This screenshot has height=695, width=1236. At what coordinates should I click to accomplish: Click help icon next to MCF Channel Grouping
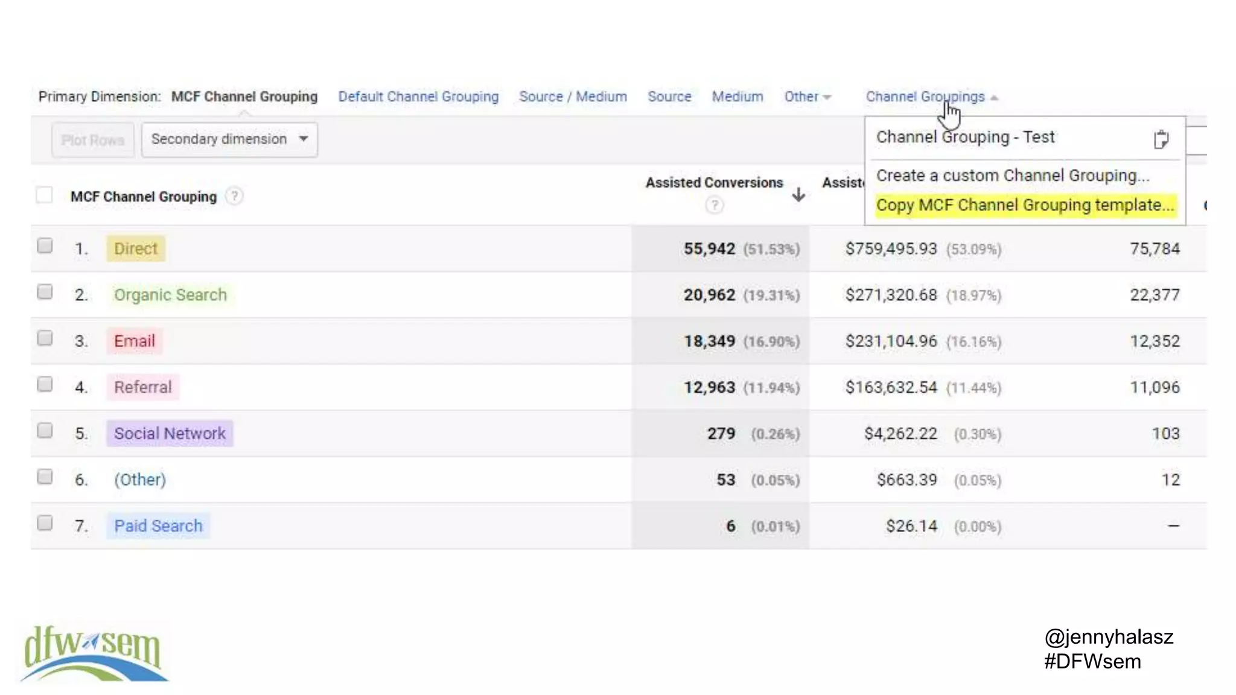pyautogui.click(x=234, y=196)
